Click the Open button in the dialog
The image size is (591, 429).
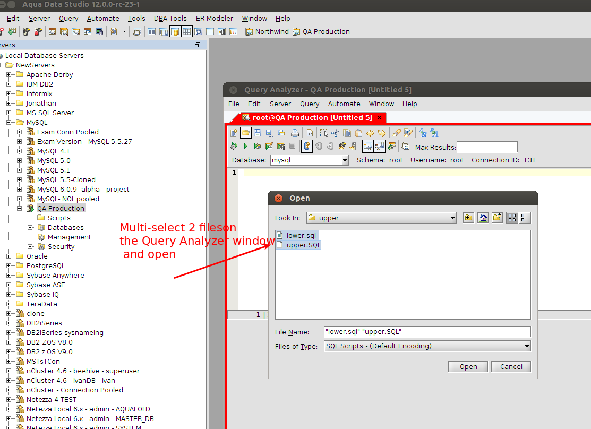tap(468, 366)
